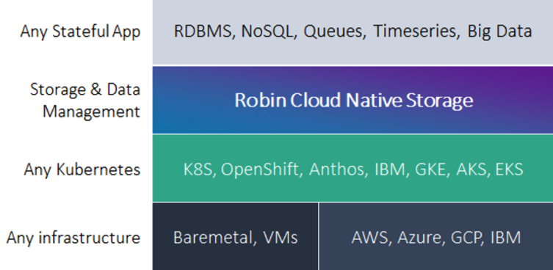Click K8S in the green row

point(199,169)
